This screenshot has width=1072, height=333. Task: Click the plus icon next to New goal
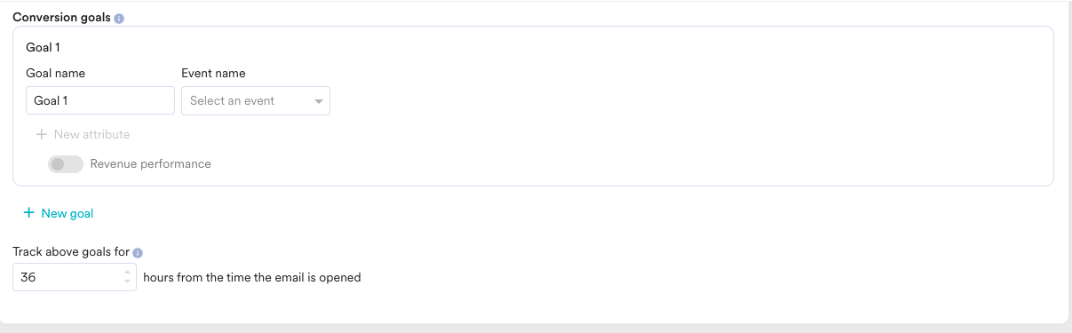coord(28,213)
